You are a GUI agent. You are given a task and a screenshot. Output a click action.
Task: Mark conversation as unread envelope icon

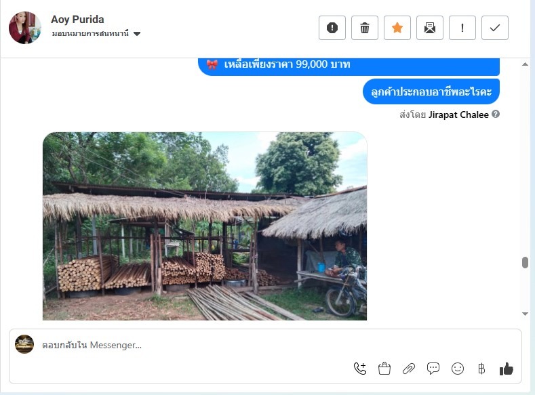pyautogui.click(x=430, y=28)
